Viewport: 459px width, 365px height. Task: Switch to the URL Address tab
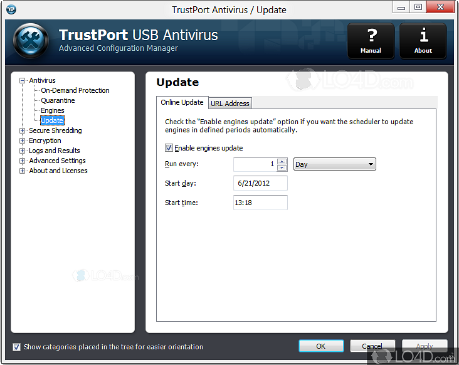tap(229, 103)
